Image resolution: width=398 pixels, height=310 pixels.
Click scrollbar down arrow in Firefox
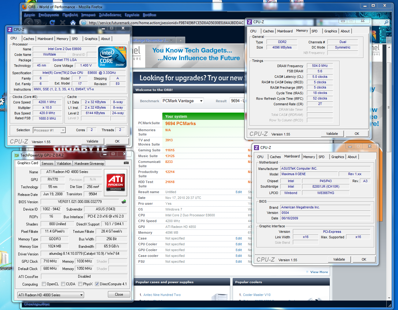[389, 298]
